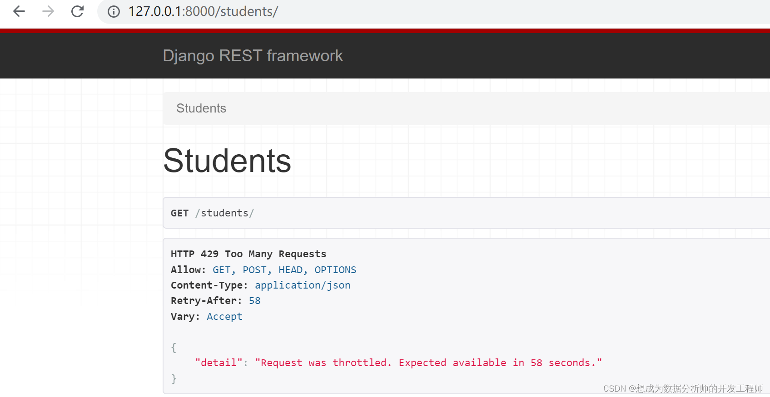Click the Allow header methods value
This screenshot has width=770, height=397.
pos(284,270)
